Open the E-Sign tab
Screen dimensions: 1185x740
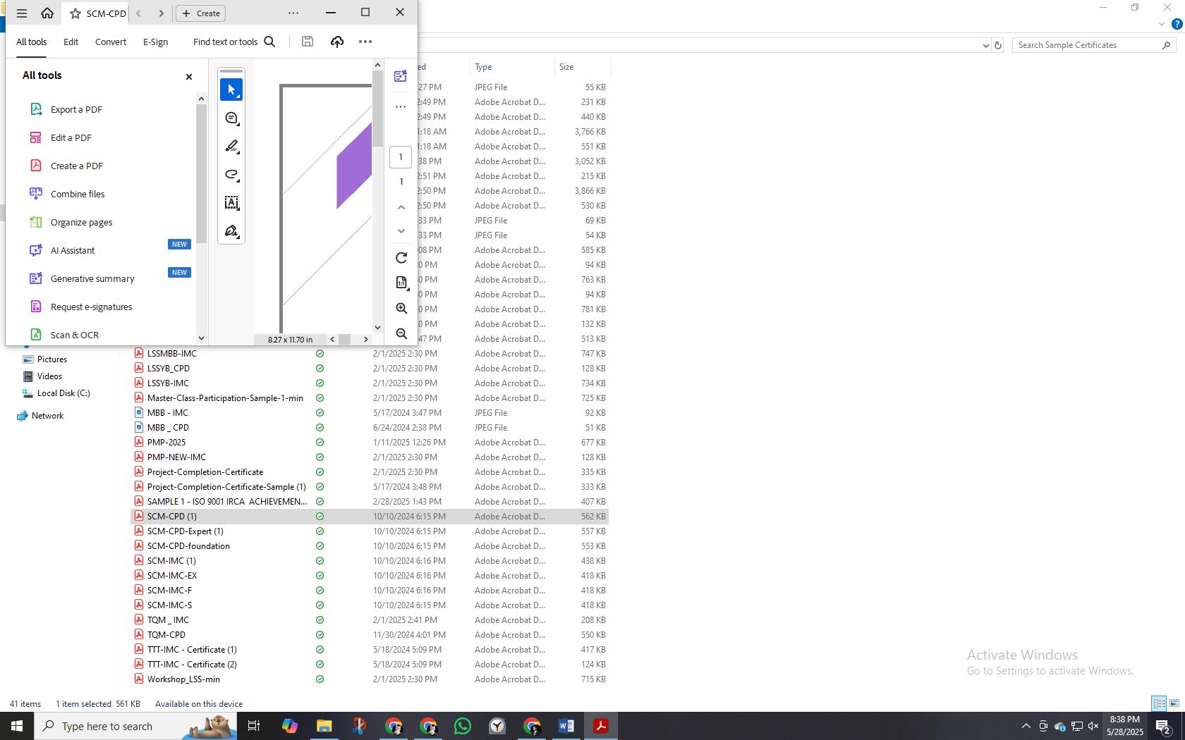(x=156, y=42)
